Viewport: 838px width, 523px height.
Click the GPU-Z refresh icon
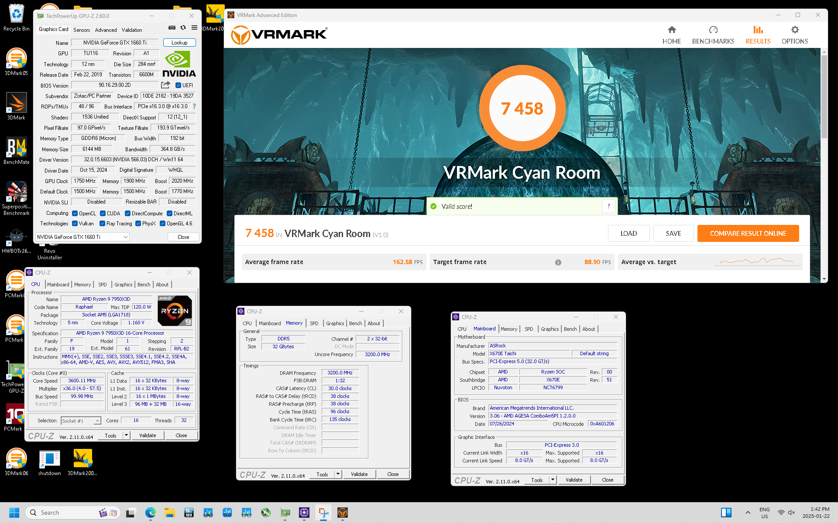point(183,27)
